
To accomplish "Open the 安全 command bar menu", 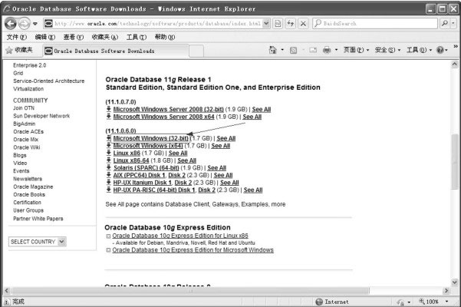I will click(x=387, y=50).
